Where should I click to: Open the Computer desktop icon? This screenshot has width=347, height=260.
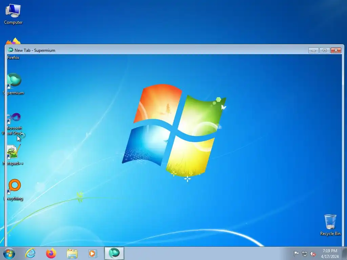point(13,14)
